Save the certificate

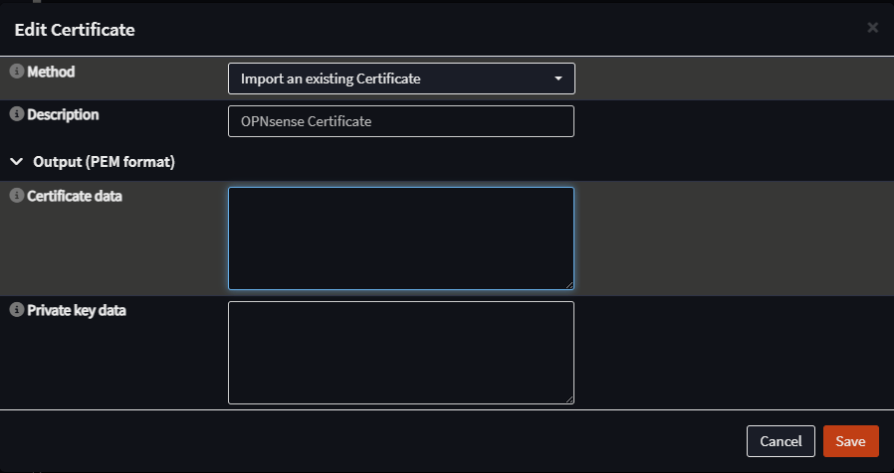pyautogui.click(x=850, y=441)
